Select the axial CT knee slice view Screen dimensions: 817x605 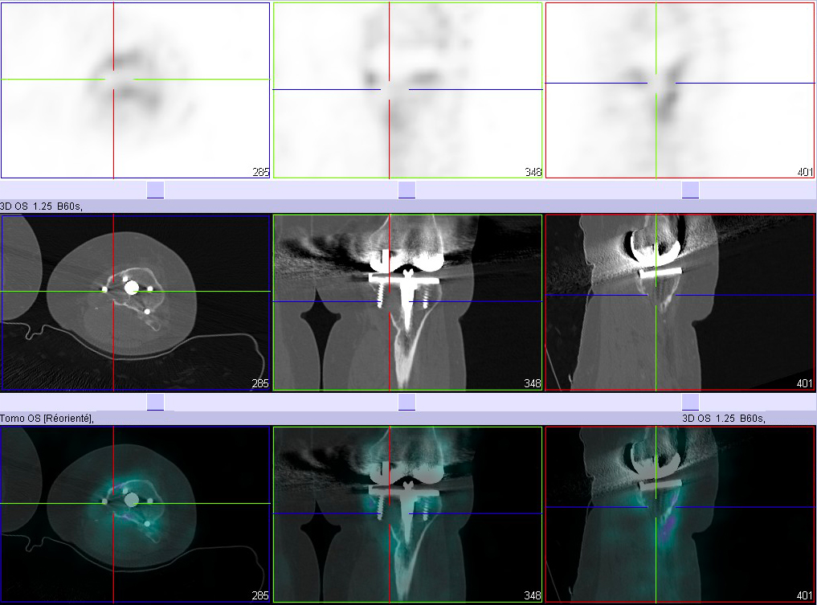point(136,302)
